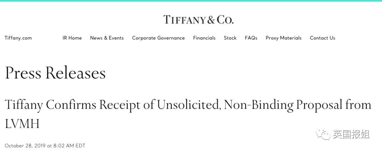Select Corporate Governance in navigation

(x=158, y=38)
